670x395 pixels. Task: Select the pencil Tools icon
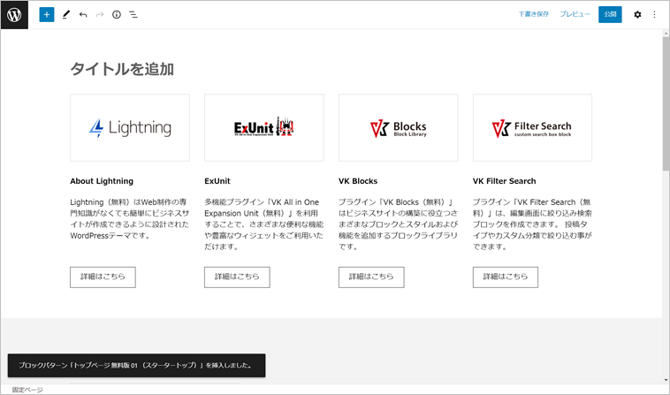[x=66, y=15]
